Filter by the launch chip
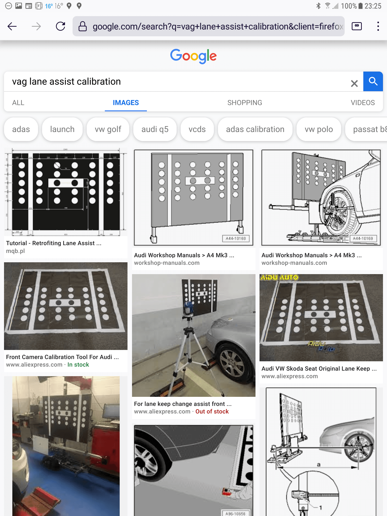The height and width of the screenshot is (516, 387). [62, 129]
